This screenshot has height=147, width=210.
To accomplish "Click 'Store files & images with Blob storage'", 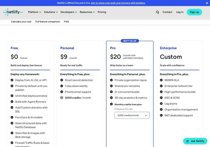I will tap(30, 135).
